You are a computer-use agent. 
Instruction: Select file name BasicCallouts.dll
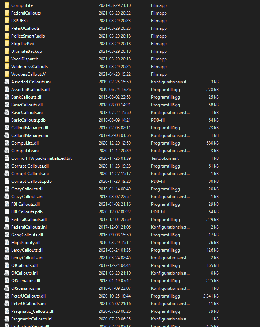pos(27,105)
